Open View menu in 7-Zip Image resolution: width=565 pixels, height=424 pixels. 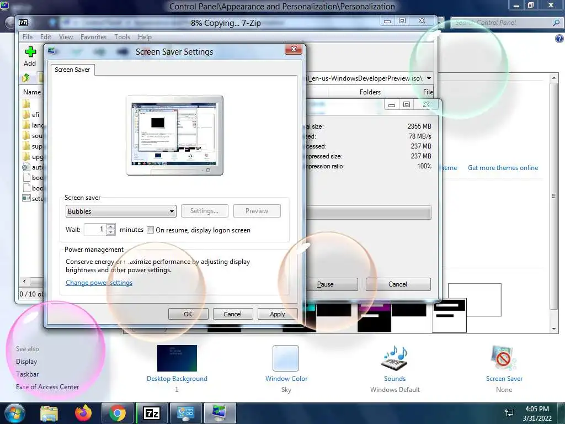66,37
